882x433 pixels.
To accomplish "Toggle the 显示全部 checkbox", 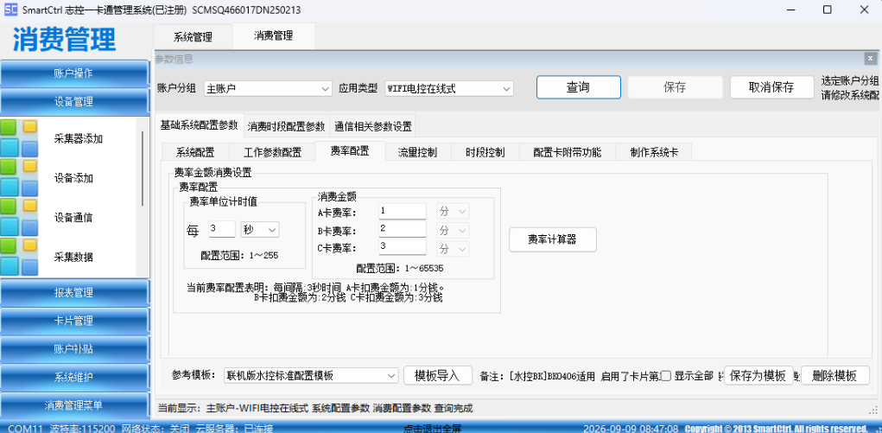I will [x=665, y=376].
